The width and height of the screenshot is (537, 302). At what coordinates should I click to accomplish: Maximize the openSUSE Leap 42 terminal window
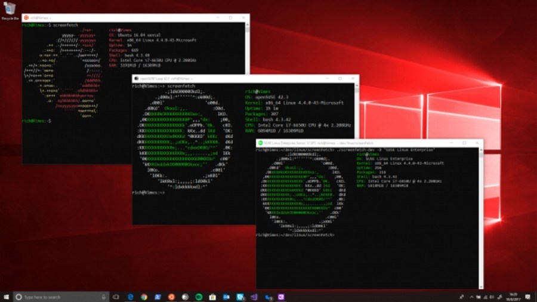tap(340, 78)
